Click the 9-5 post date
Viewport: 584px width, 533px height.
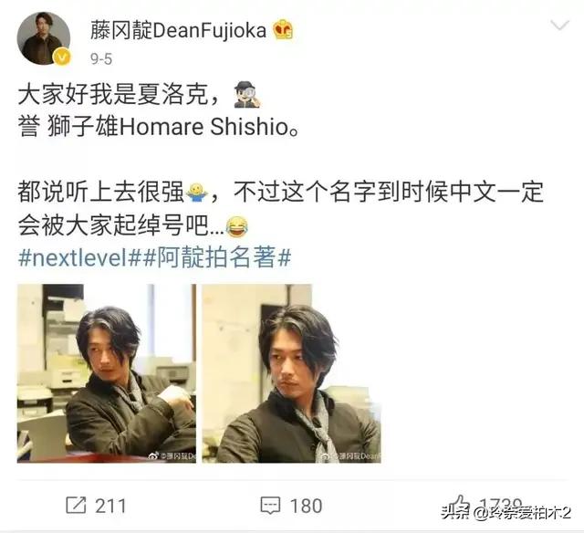(101, 58)
